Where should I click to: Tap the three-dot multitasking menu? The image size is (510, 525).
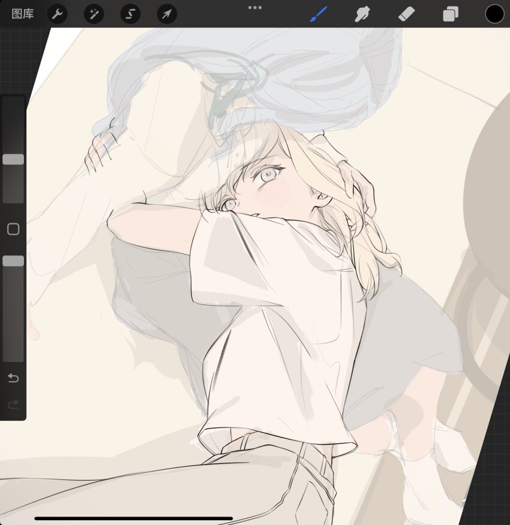point(255,7)
